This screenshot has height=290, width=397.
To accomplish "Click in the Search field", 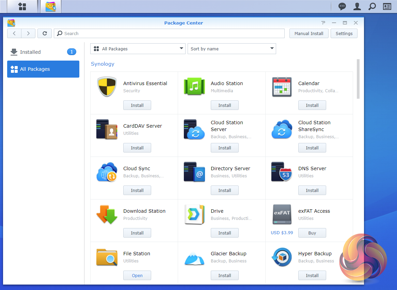I will tap(169, 33).
